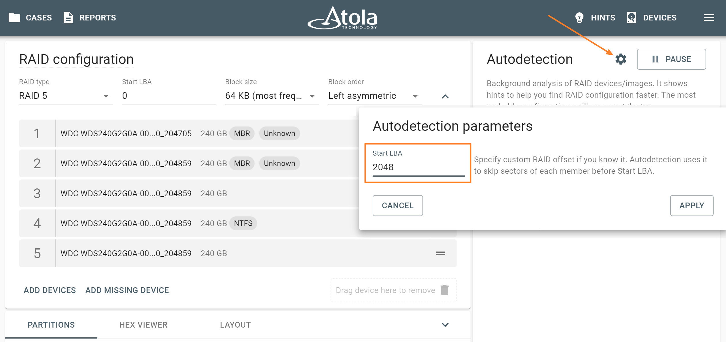Select device 4 name WDC WDS240G2G0A
The height and width of the screenshot is (342, 726).
coord(126,223)
